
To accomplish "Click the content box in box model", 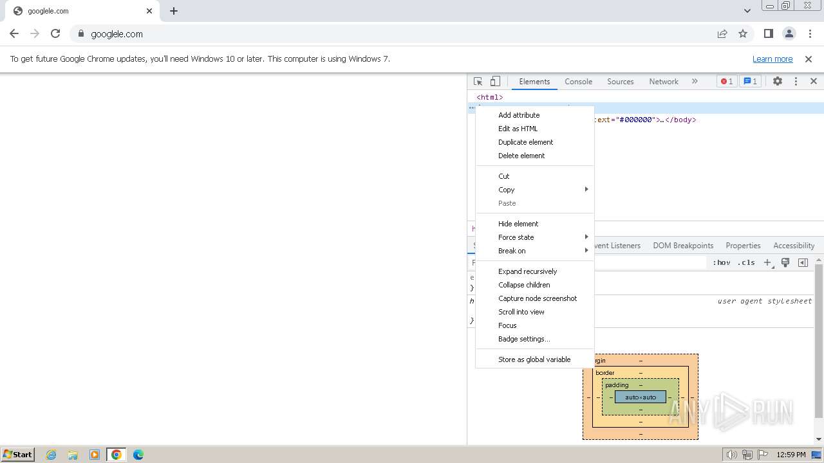I will [641, 397].
